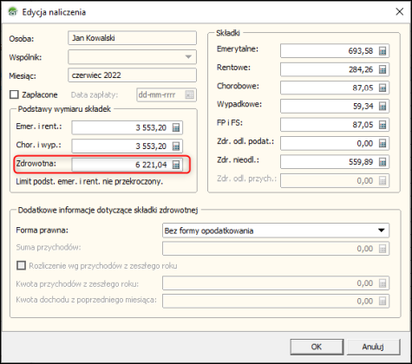Confirm with the OK button
Image resolution: width=412 pixels, height=364 pixels.
317,347
